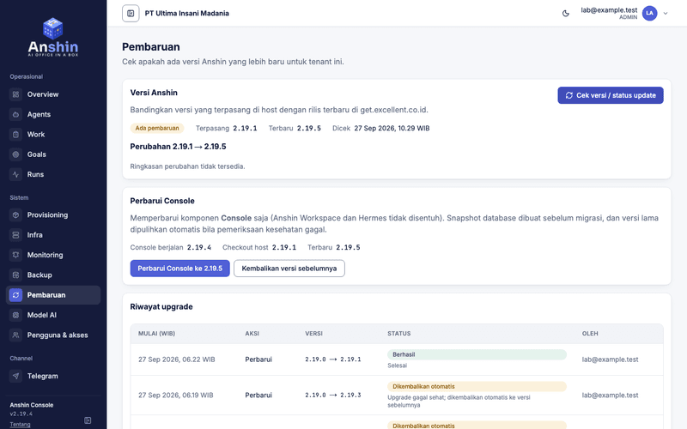Select Provisioning in the sidebar
Image resolution: width=687 pixels, height=429 pixels.
(53, 215)
